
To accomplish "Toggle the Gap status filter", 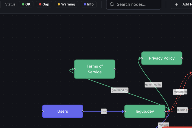I will [44, 4].
